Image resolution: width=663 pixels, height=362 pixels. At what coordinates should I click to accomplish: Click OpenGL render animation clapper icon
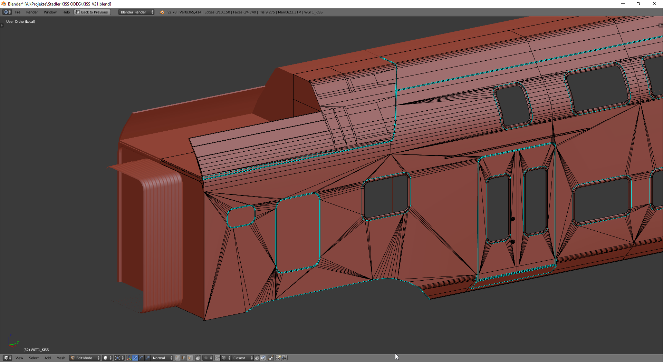tap(285, 358)
